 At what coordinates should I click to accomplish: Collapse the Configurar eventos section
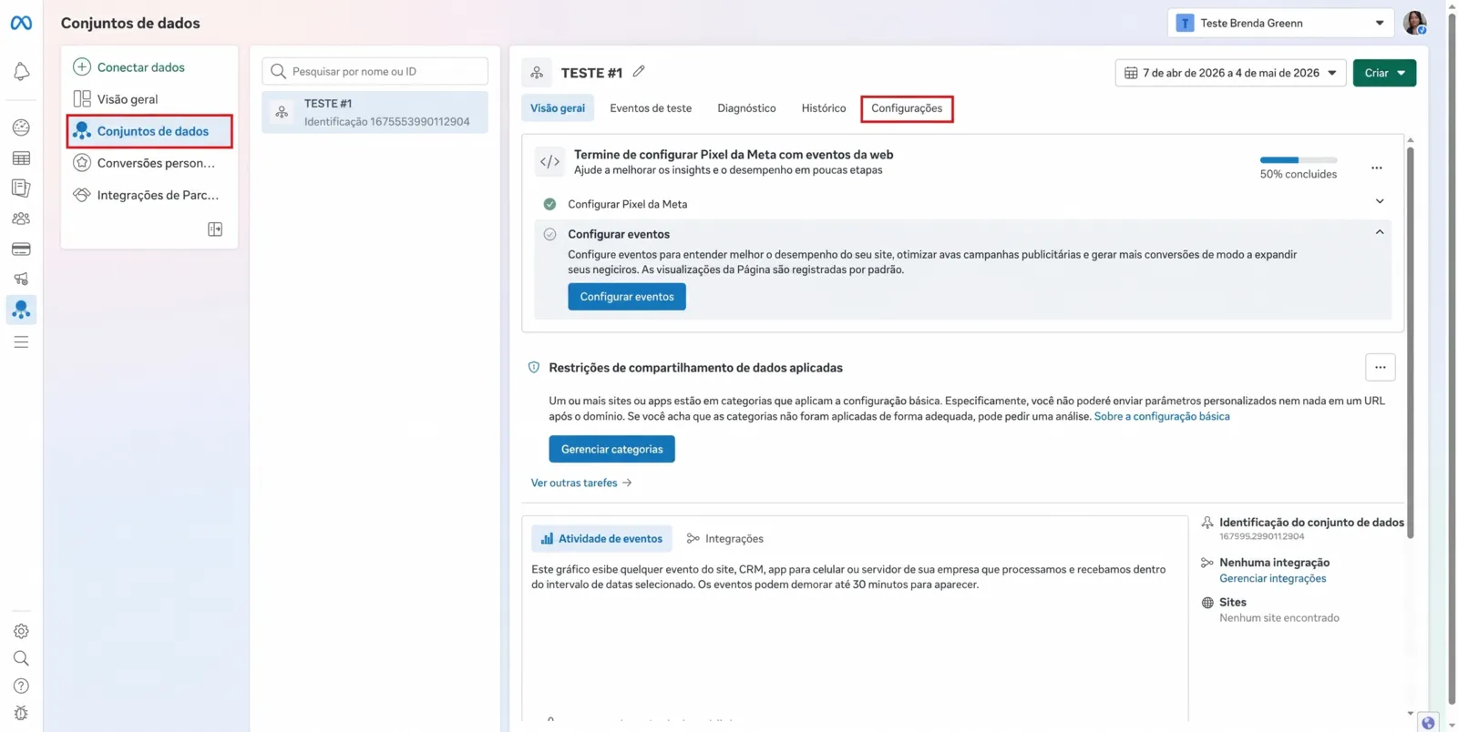[x=1379, y=232]
